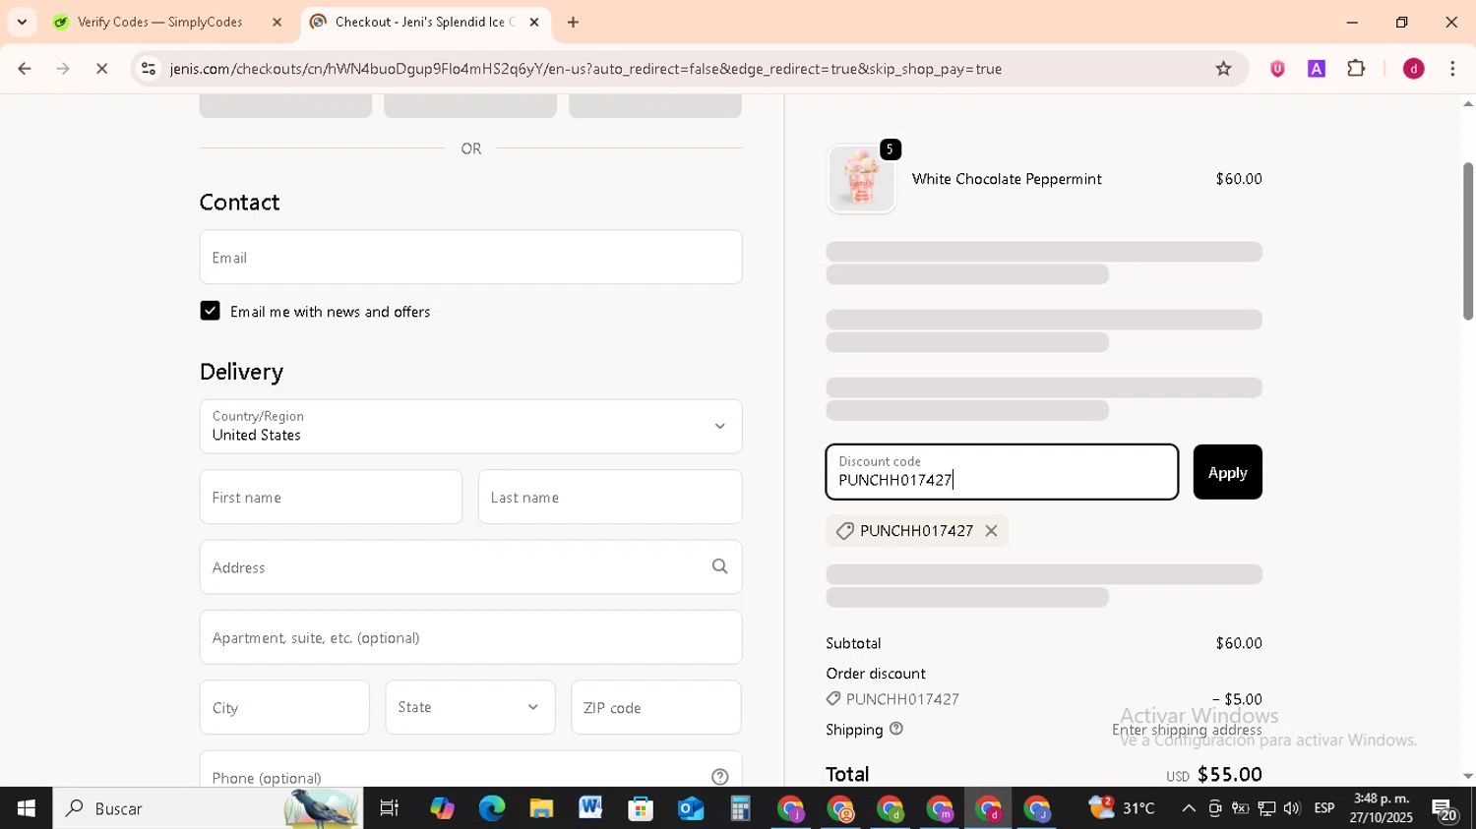This screenshot has width=1476, height=829.
Task: Open a new tab with plus button
Action: [x=573, y=22]
